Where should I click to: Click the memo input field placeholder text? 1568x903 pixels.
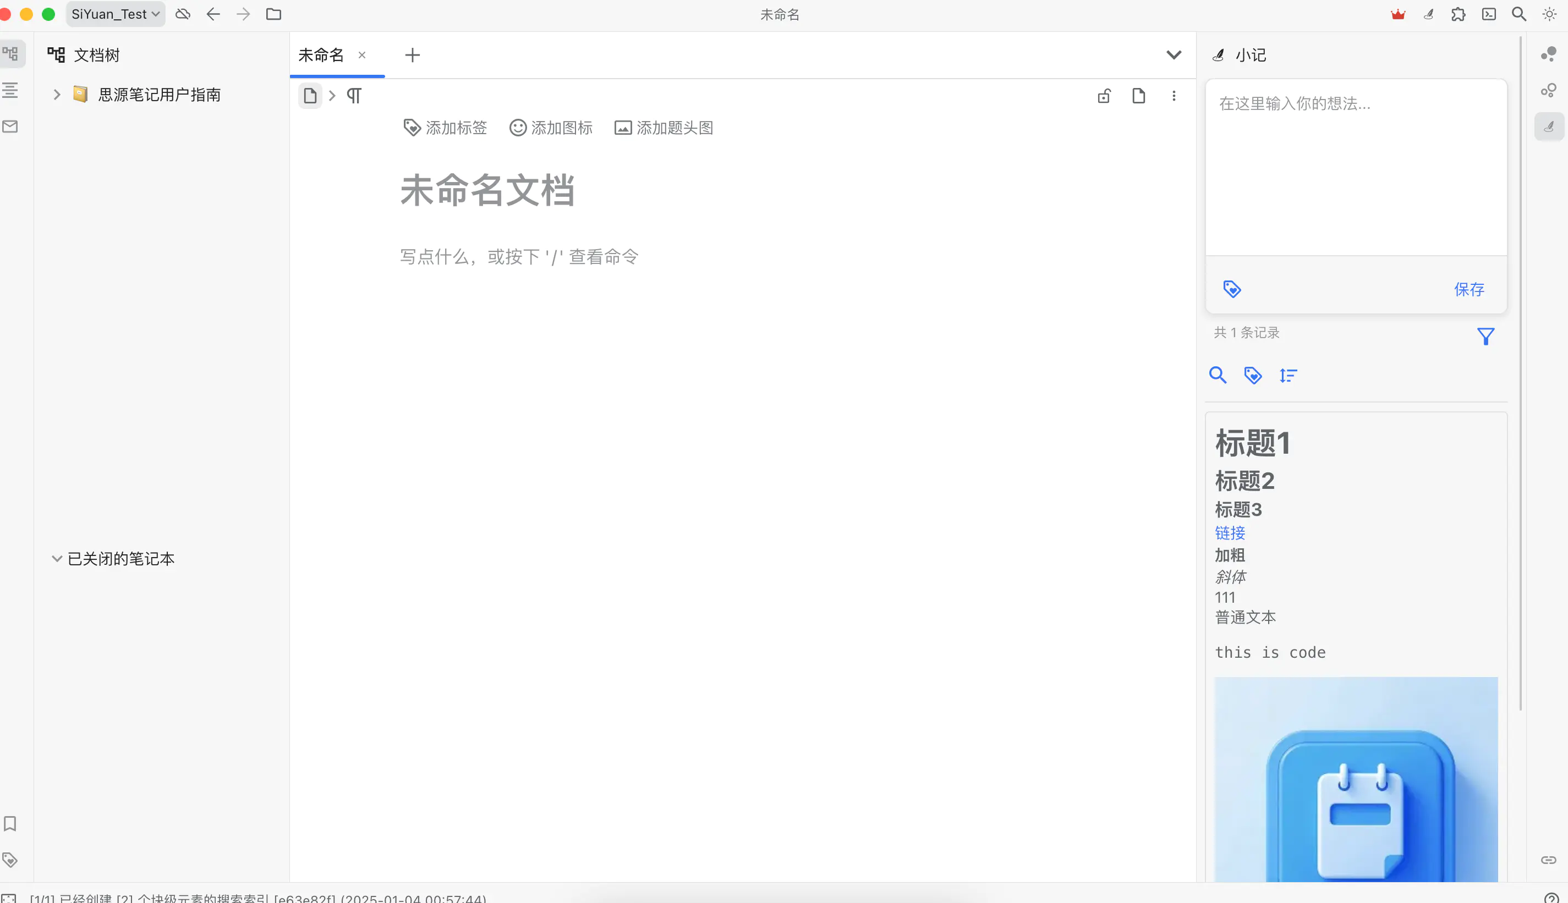(x=1295, y=103)
